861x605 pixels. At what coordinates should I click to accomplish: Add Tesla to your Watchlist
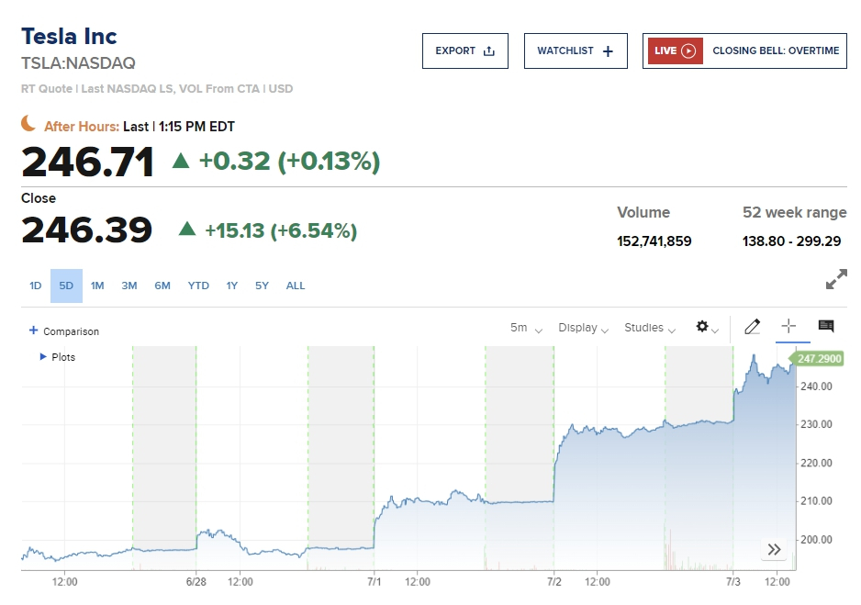[x=575, y=50]
